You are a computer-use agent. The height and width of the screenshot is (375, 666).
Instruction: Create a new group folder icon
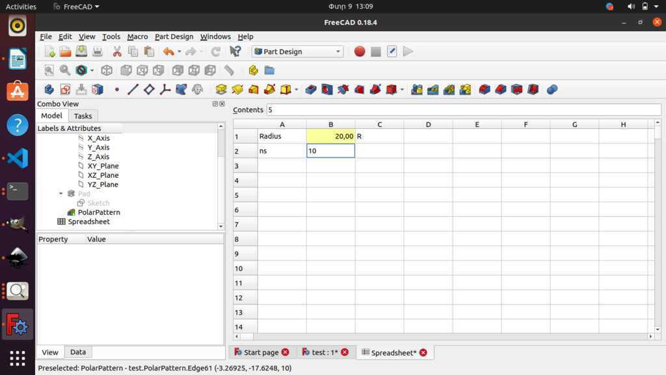269,70
